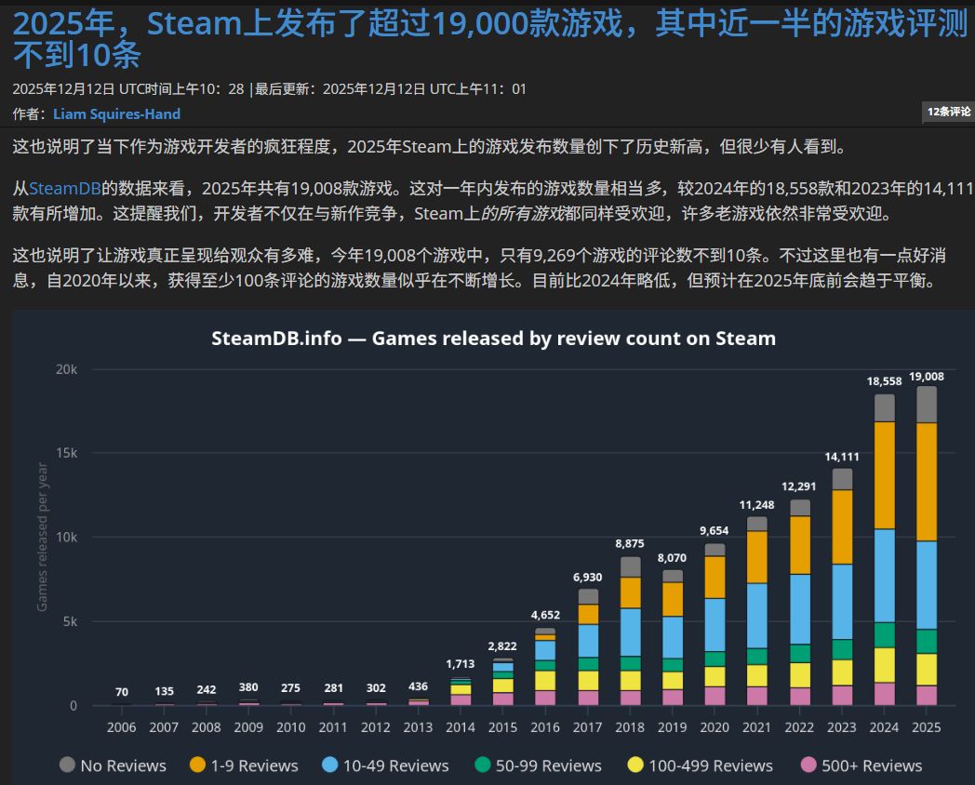975x785 pixels.
Task: Click the gray No Reviews legend dot
Action: tap(67, 765)
